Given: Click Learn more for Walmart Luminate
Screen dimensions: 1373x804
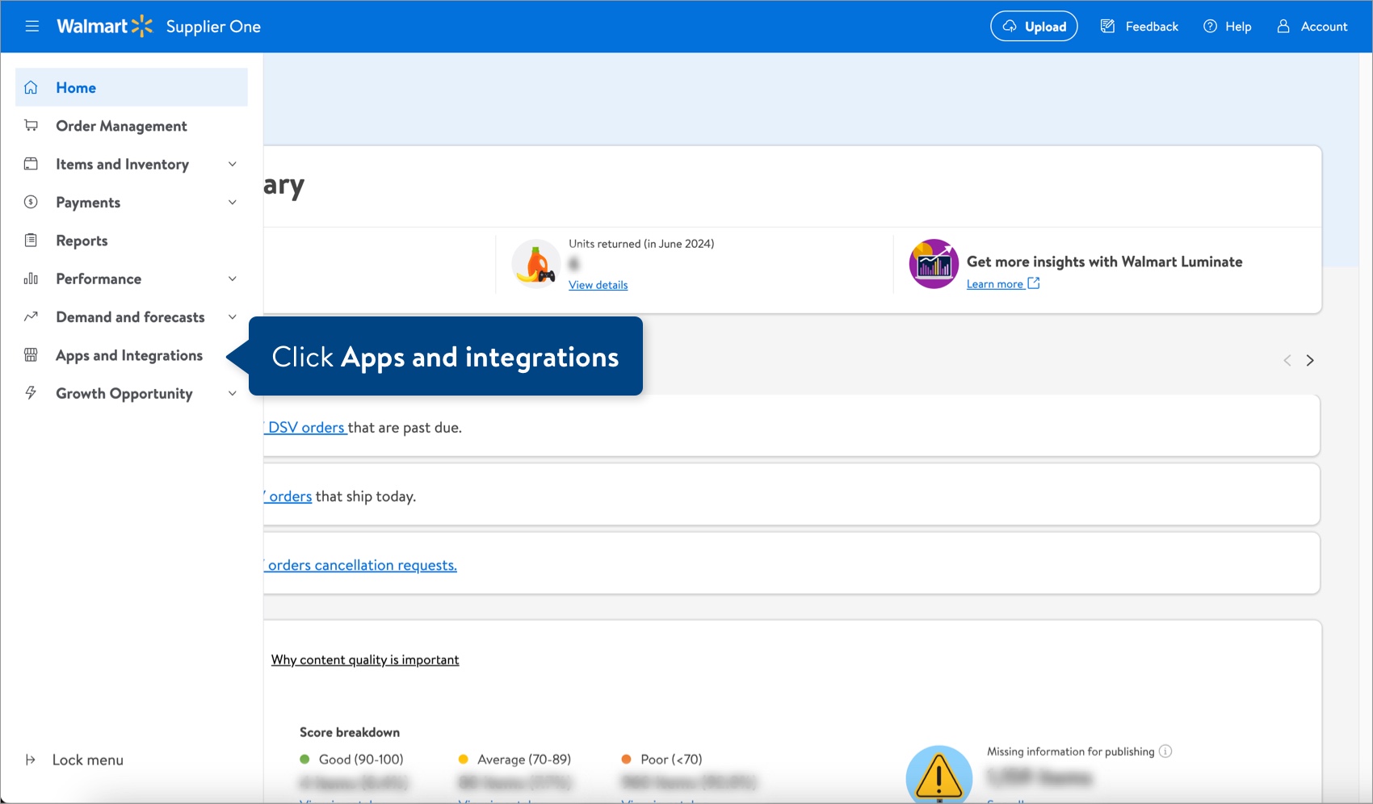Looking at the screenshot, I should 997,283.
